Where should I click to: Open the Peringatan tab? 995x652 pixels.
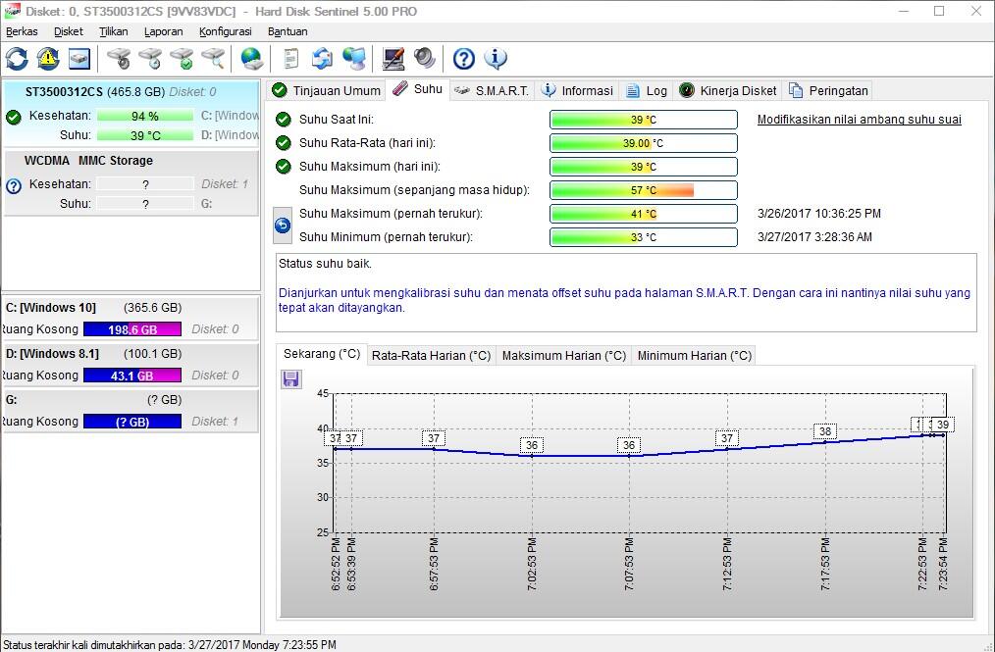tap(827, 91)
